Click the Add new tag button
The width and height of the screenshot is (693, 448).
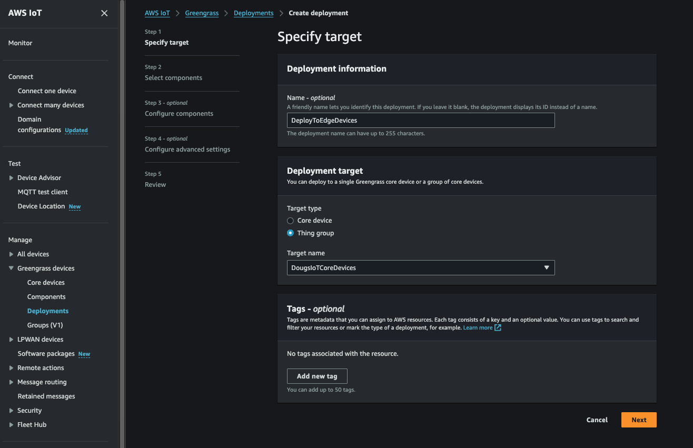click(317, 376)
